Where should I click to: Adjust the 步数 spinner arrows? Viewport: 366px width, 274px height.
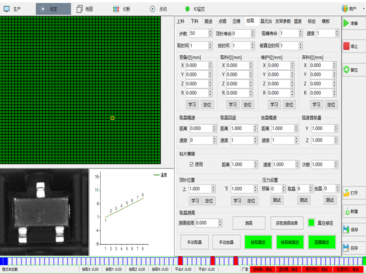pyautogui.click(x=210, y=33)
